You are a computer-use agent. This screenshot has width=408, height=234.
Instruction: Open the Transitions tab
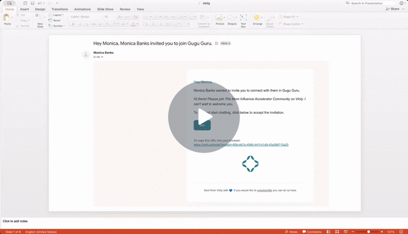(x=60, y=9)
